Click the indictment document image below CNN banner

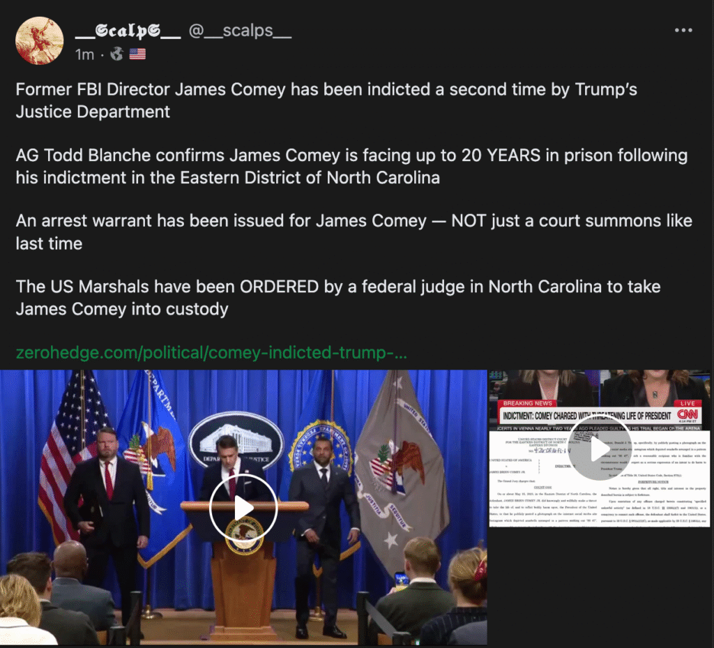click(599, 479)
